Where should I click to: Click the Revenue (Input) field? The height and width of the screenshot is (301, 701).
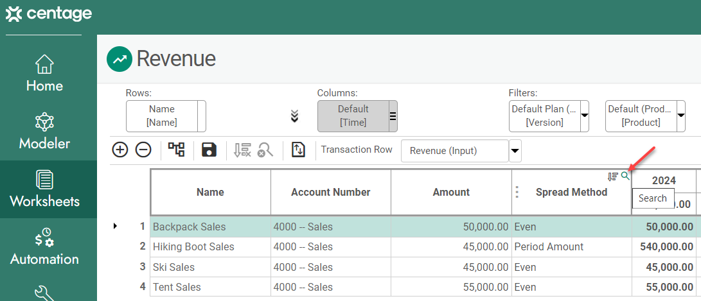coord(455,151)
